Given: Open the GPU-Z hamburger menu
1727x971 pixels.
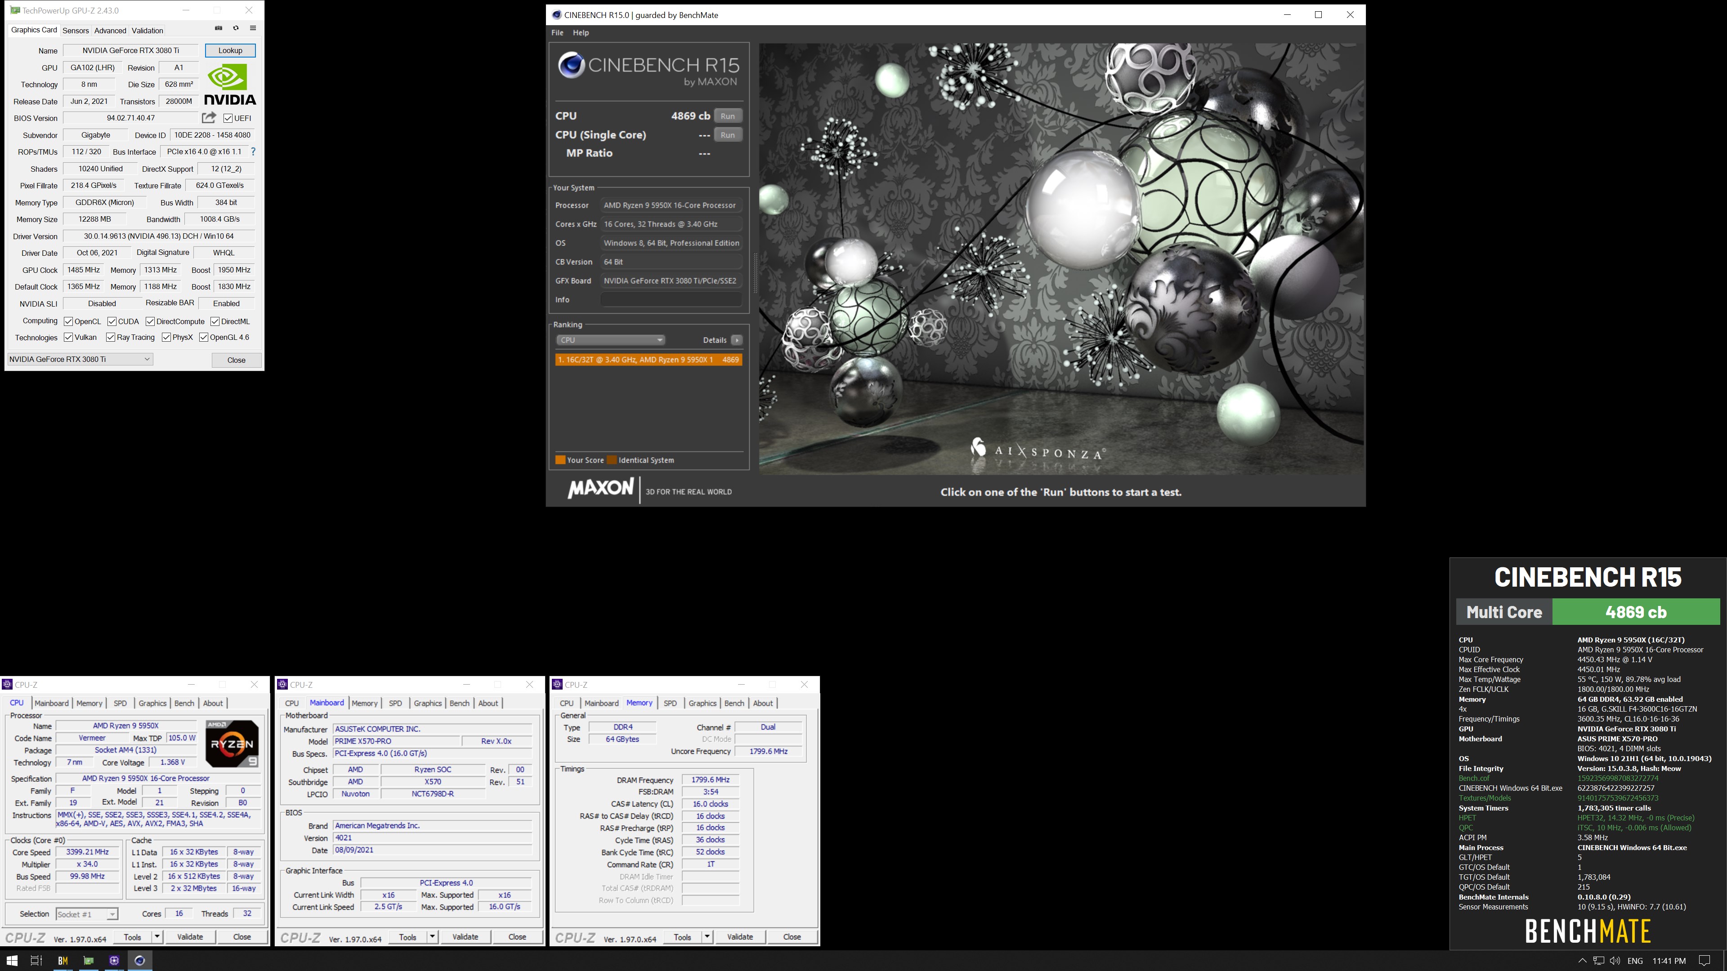Looking at the screenshot, I should 253,28.
